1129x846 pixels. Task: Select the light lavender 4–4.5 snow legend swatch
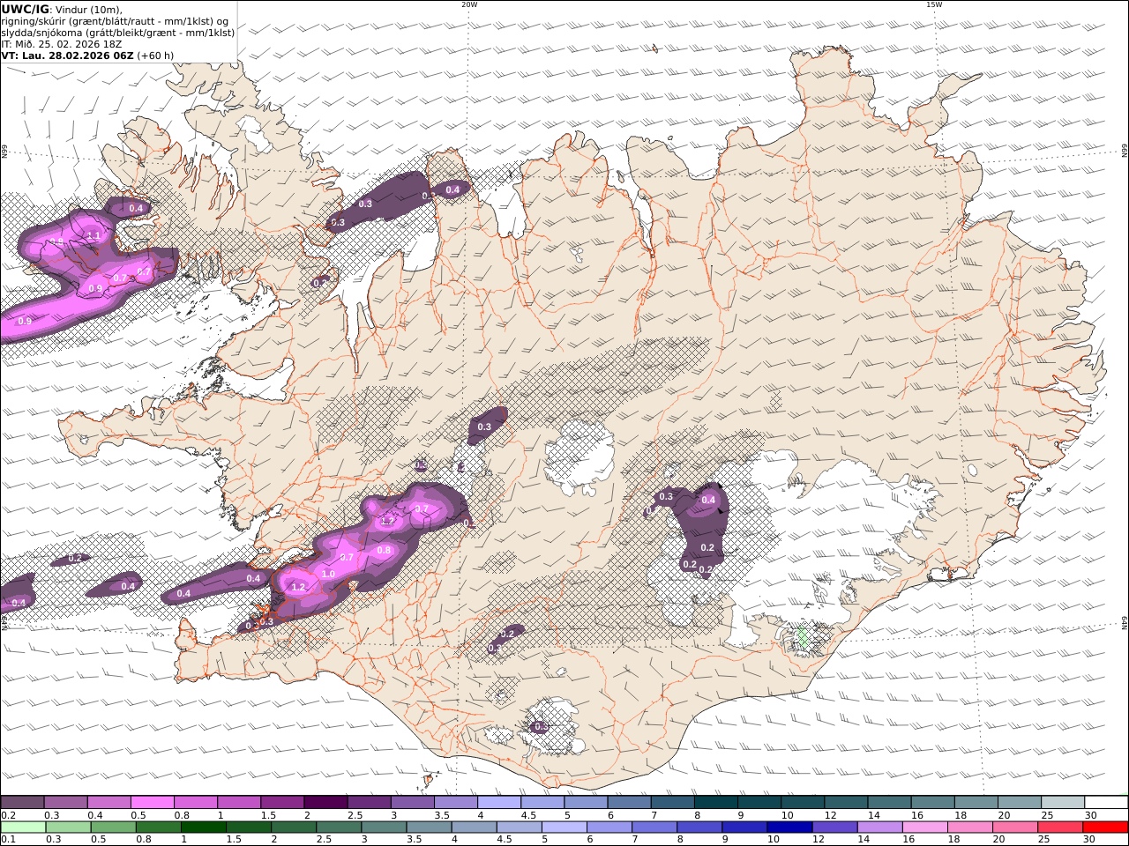point(499,802)
